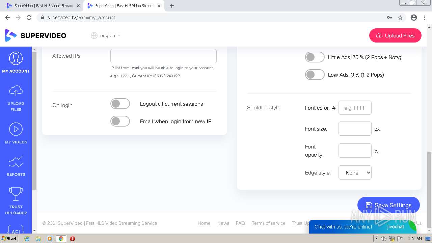The height and width of the screenshot is (243, 432).
Task: Click system clock 1:04 AM
Action: tap(415, 239)
